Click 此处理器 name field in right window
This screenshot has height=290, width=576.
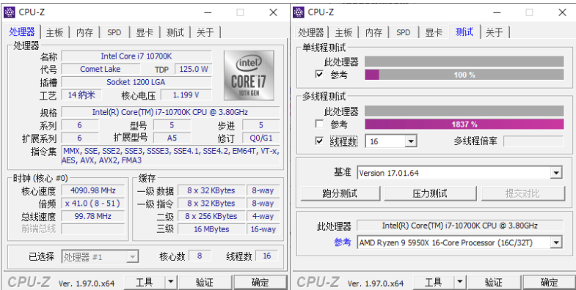459,226
